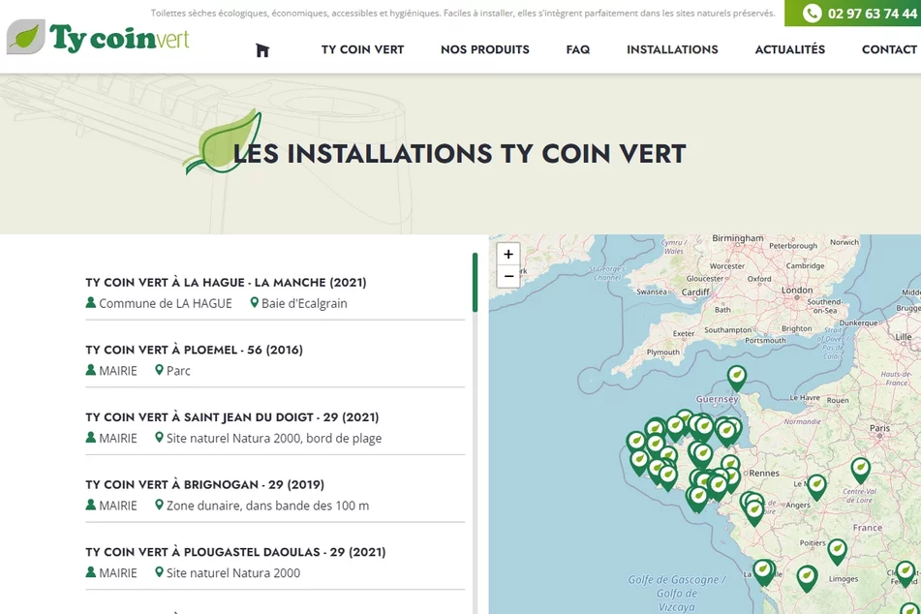Click the installations list scrollbar

475,283
